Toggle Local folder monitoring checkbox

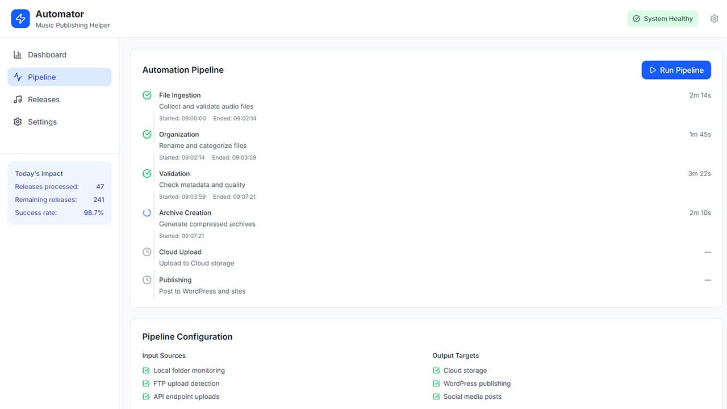146,370
